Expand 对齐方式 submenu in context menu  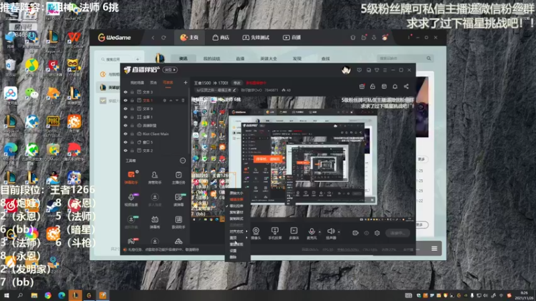click(237, 231)
